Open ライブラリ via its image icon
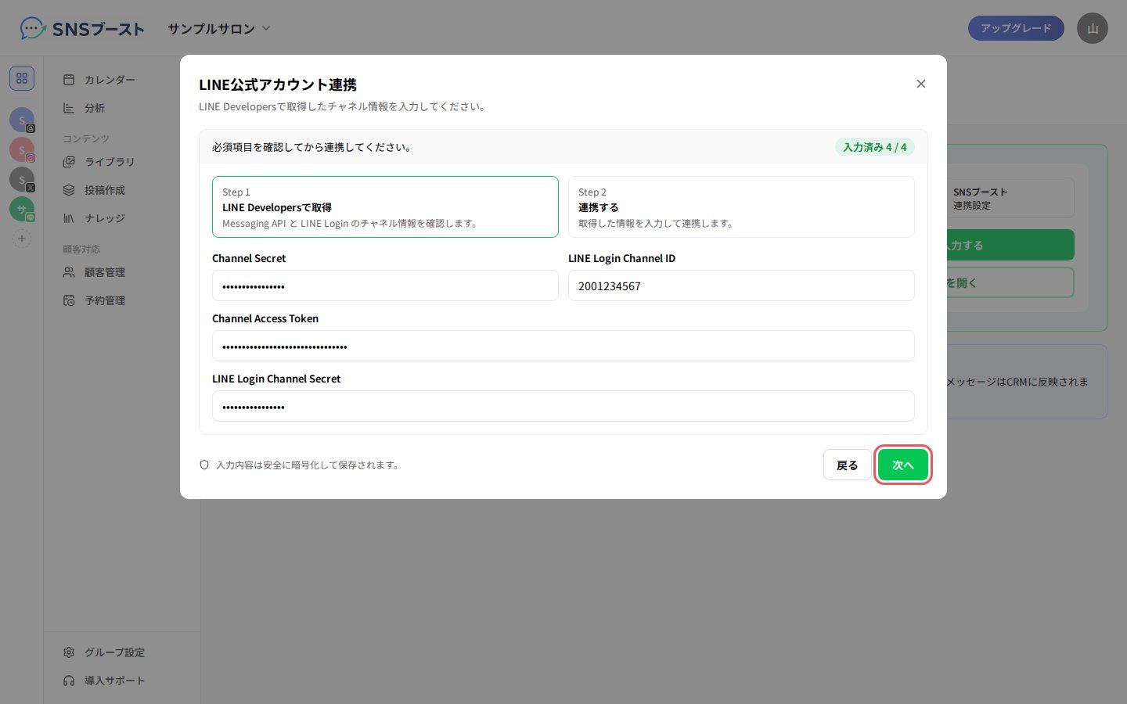This screenshot has width=1127, height=704. coord(69,162)
